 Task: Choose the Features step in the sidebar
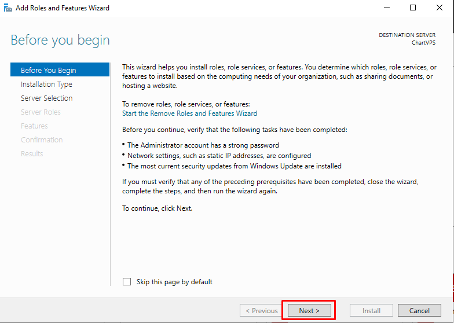(x=34, y=126)
